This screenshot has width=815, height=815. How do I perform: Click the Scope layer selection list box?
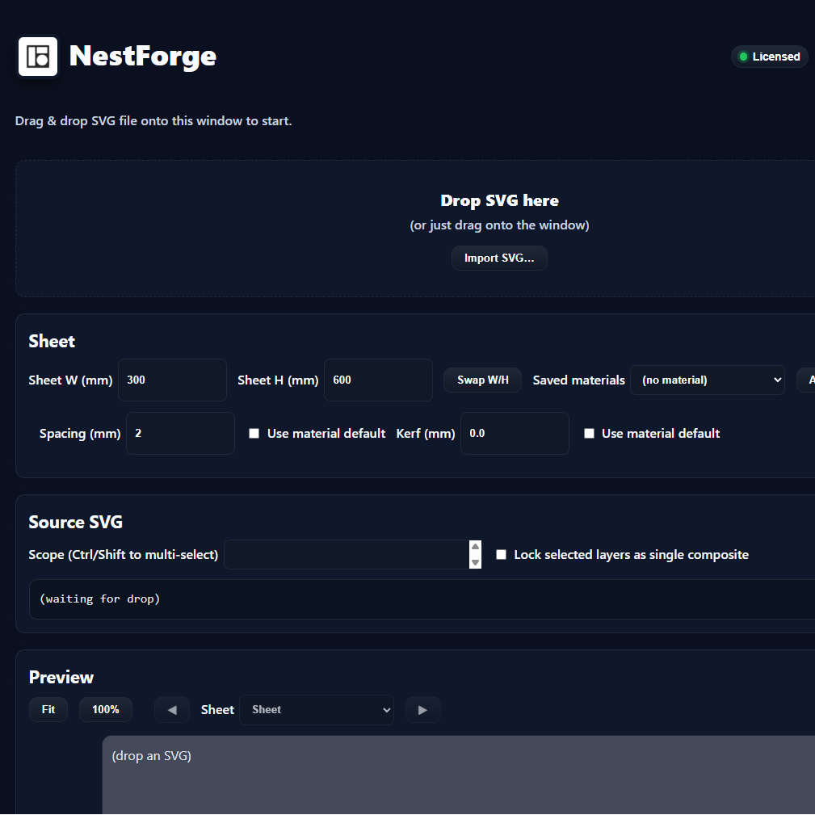pos(347,555)
